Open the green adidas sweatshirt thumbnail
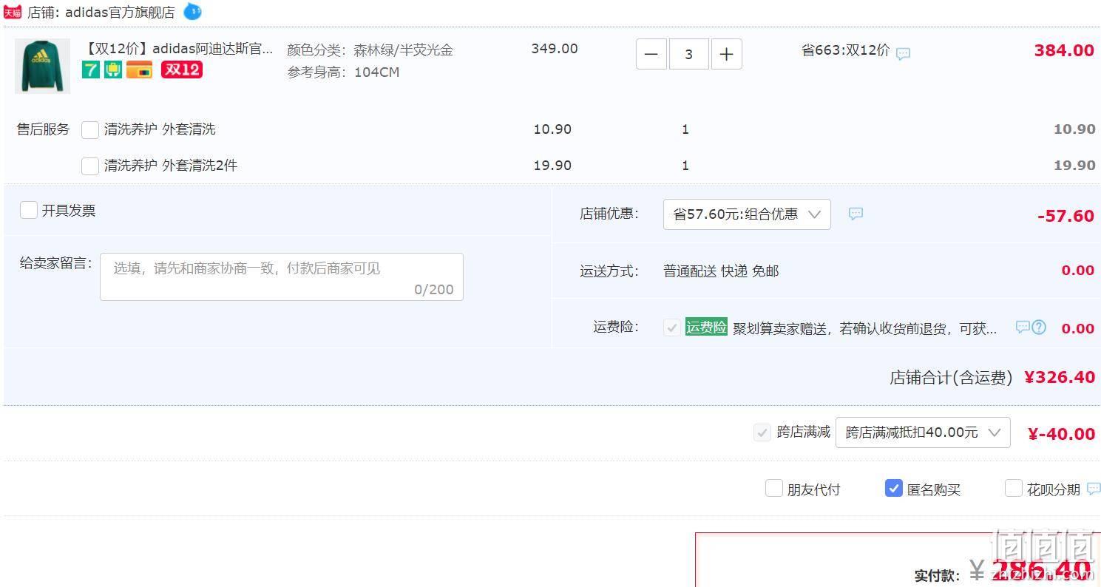Image resolution: width=1101 pixels, height=587 pixels. tap(42, 65)
